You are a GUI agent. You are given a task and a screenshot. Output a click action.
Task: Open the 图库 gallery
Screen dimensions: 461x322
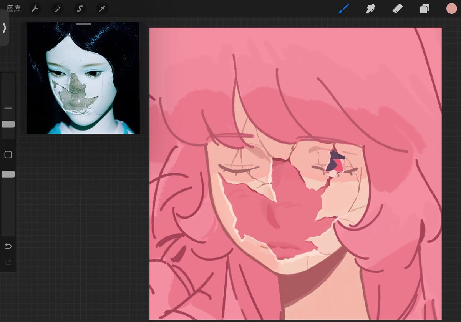coord(14,8)
